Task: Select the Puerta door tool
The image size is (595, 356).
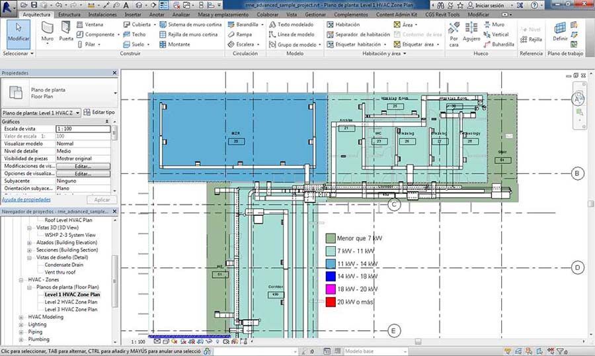Action: click(66, 31)
